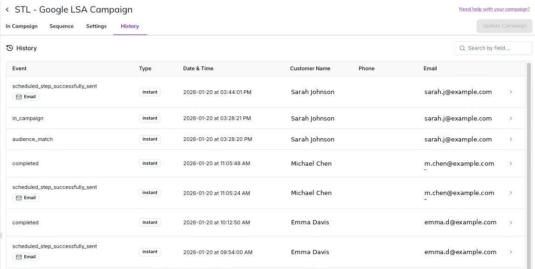
Task: Click the Email badge in Sarah Johnson's sent row
Action: (x=26, y=97)
